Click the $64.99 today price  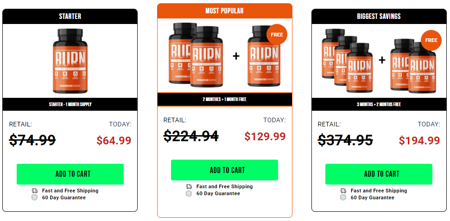click(114, 140)
